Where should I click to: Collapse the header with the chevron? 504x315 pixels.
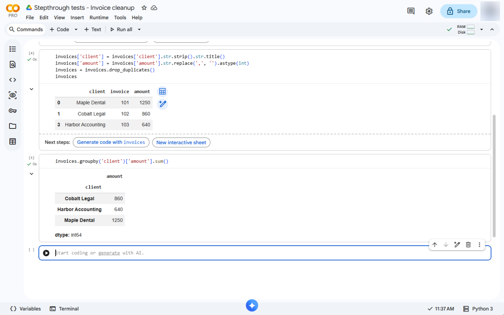[492, 29]
